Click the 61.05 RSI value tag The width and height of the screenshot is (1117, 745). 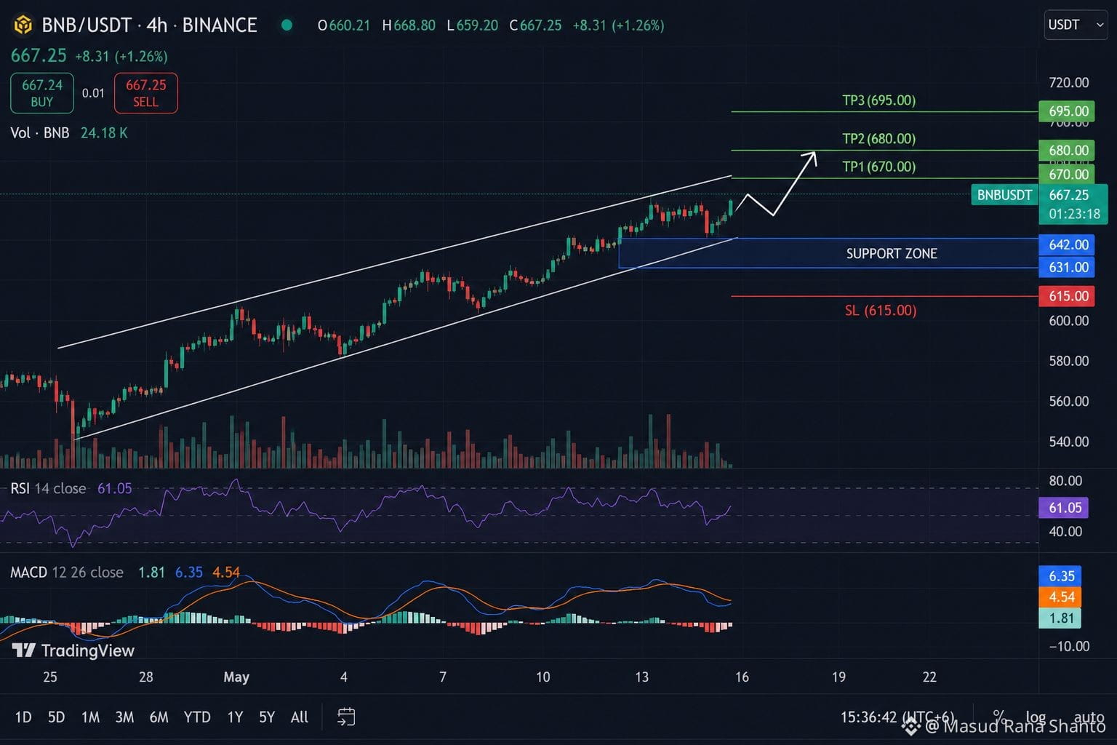pos(1064,508)
